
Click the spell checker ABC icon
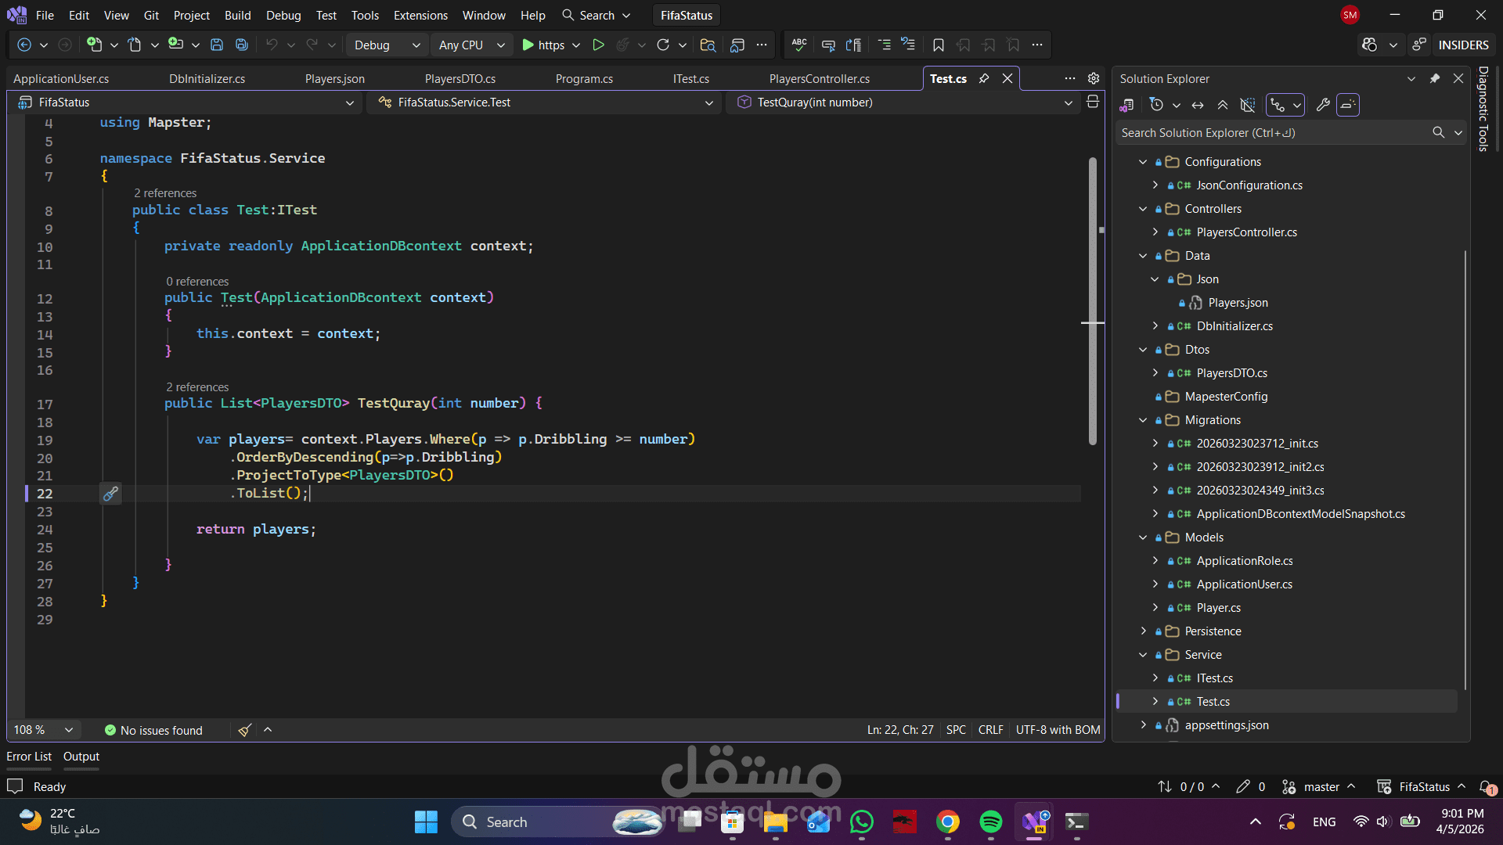[x=799, y=45]
